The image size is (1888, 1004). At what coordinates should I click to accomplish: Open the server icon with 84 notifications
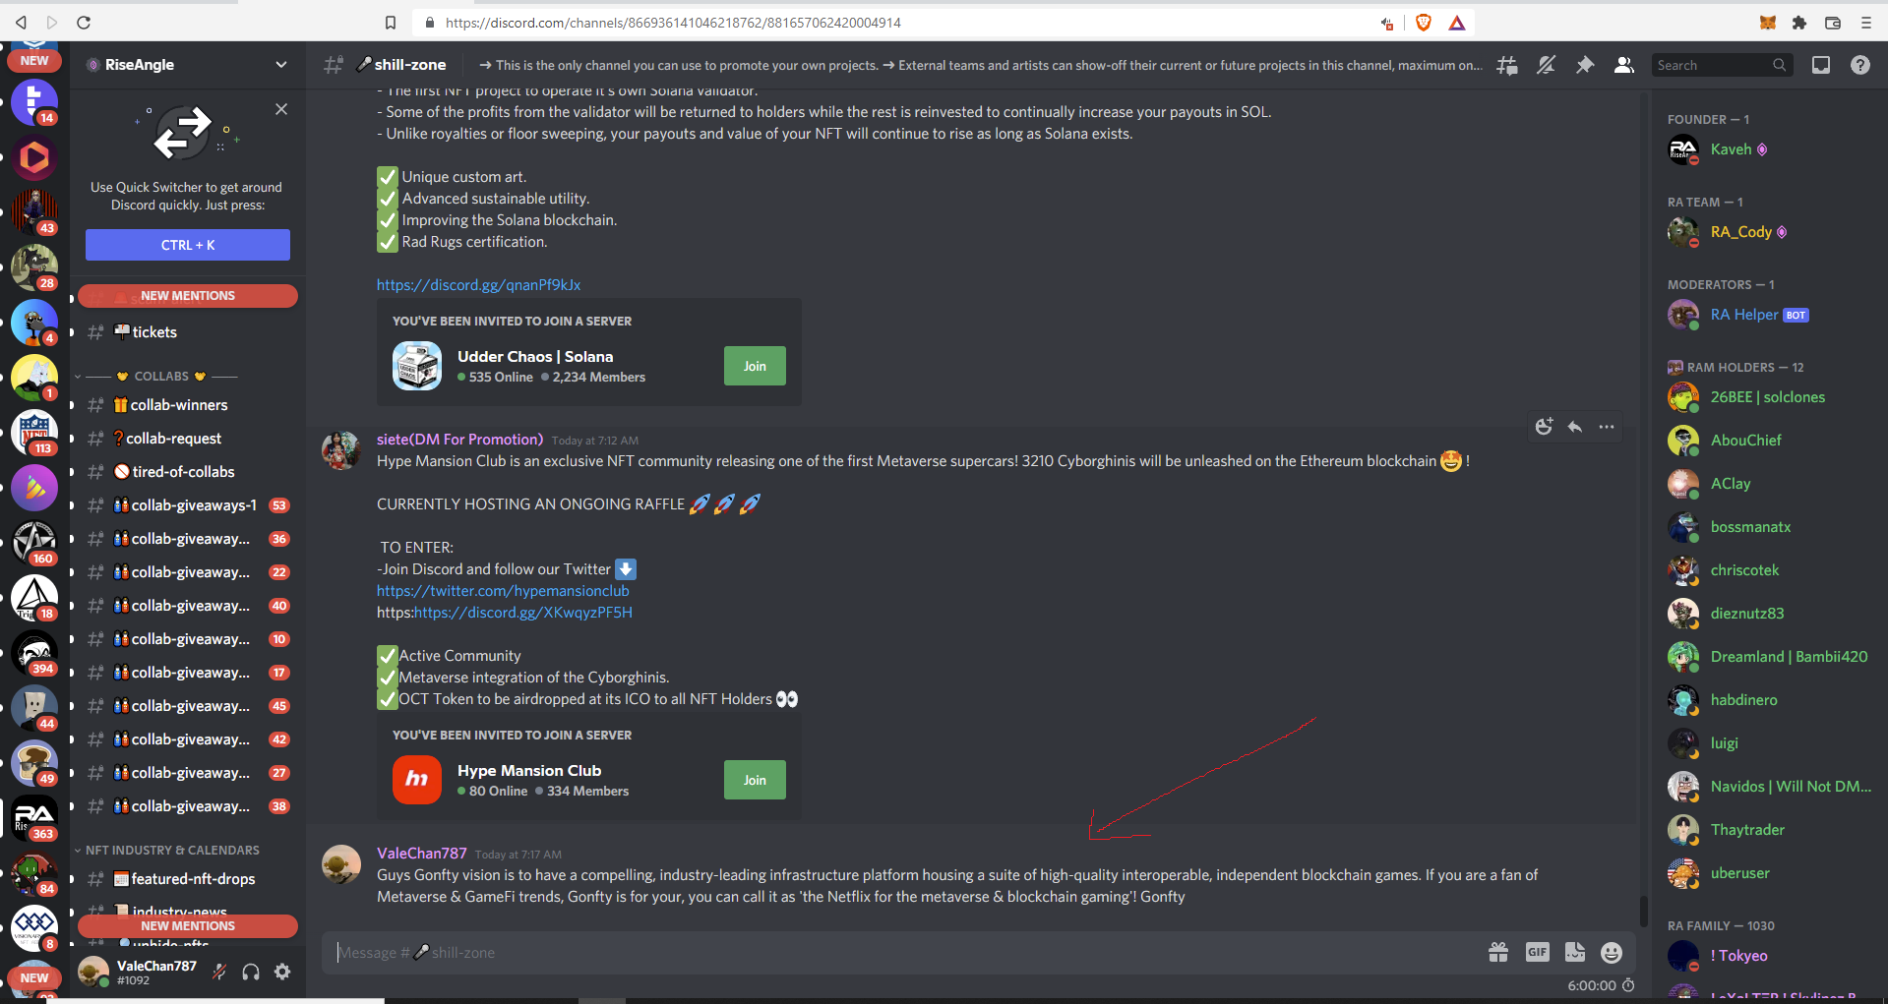[34, 873]
